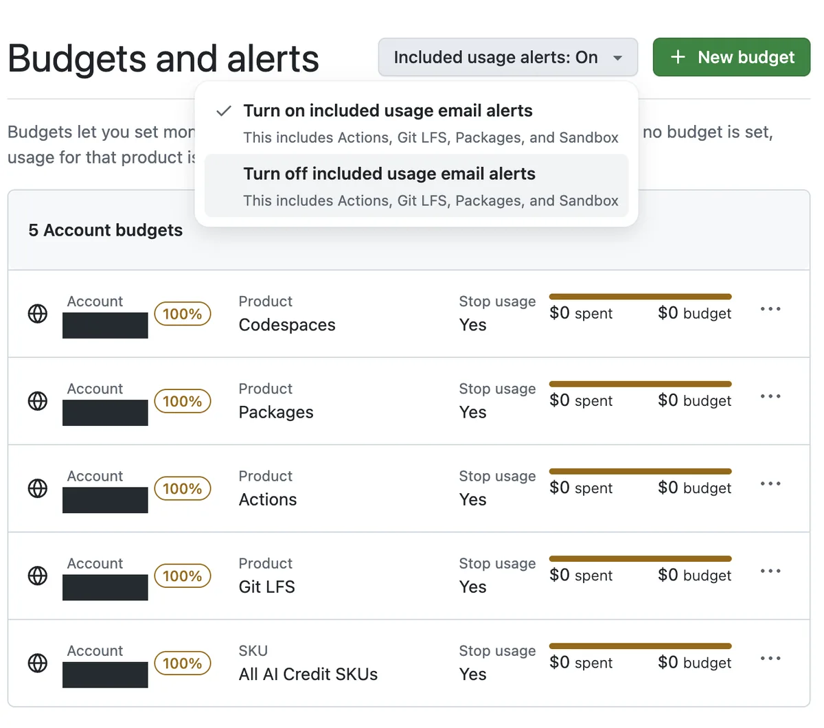The height and width of the screenshot is (728, 824).
Task: Click globe icon in All AI Credit SKUs row
Action: coord(38,663)
